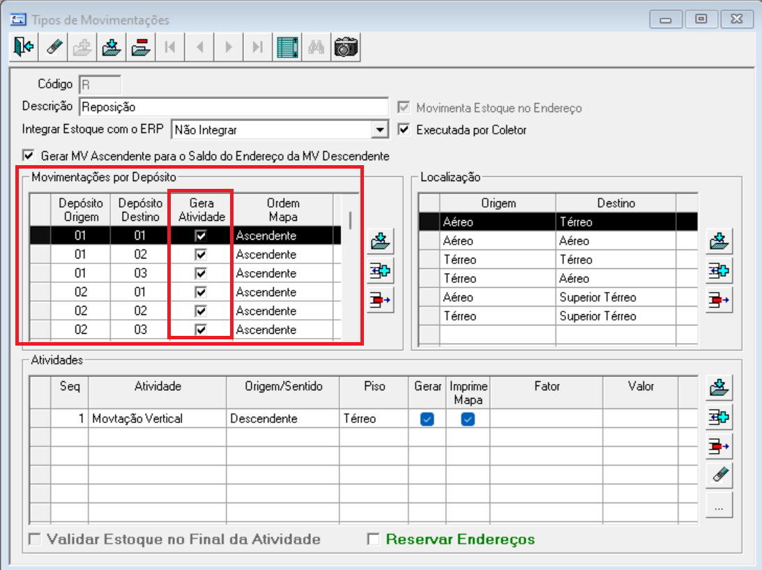The width and height of the screenshot is (762, 570).
Task: Toggle Gera Atividade for row 02 to 02
Action: (x=200, y=311)
